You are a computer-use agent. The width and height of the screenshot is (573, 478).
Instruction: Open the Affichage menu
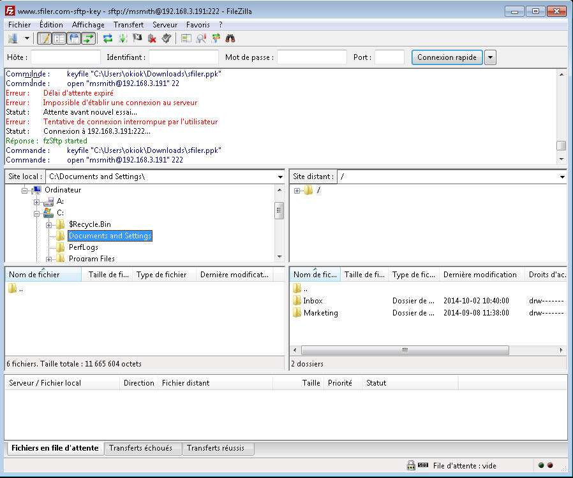(88, 25)
